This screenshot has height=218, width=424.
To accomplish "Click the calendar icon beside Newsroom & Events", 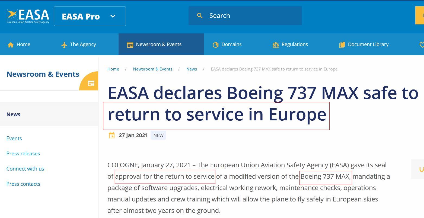I will (x=130, y=45).
